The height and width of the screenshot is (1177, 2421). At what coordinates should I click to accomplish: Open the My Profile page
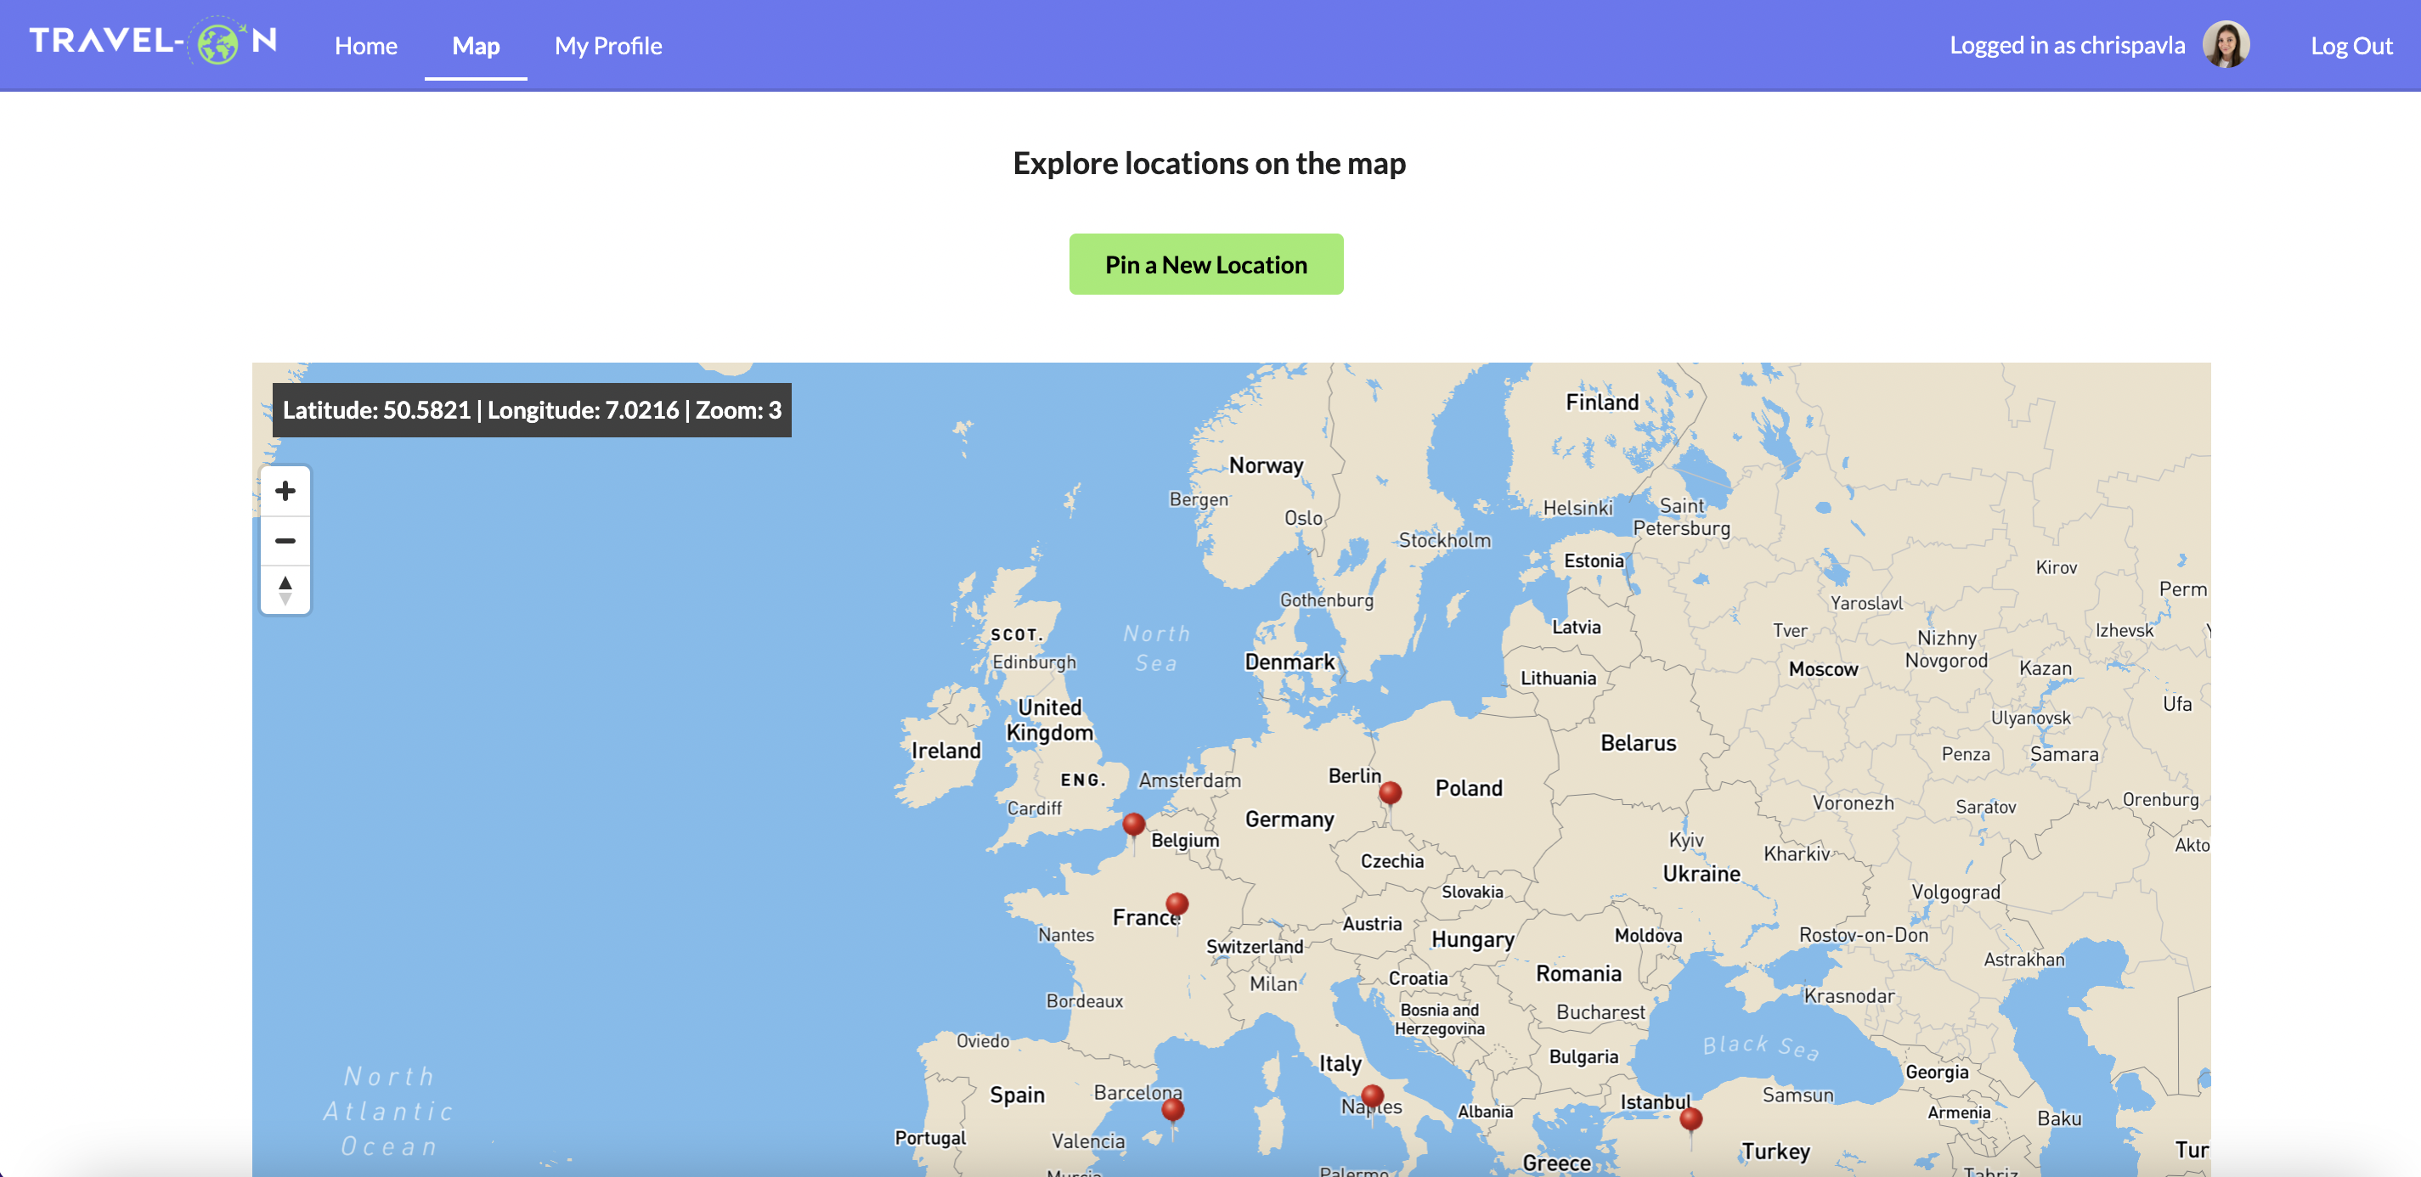(608, 45)
